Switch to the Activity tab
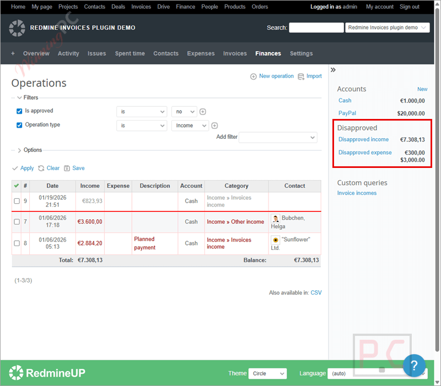Viewport: 441px width, 386px height. pyautogui.click(x=68, y=53)
